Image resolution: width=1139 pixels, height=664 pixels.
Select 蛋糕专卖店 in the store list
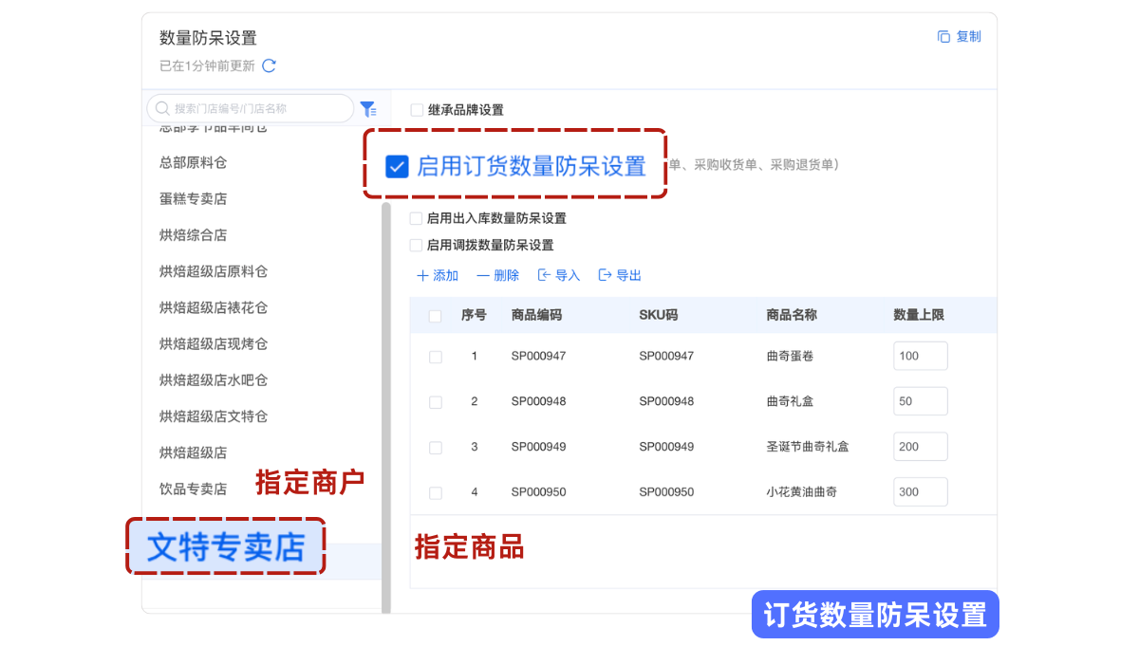point(194,199)
